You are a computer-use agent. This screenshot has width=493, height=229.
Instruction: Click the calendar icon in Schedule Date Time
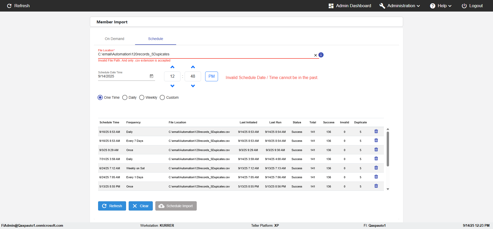coord(151,76)
